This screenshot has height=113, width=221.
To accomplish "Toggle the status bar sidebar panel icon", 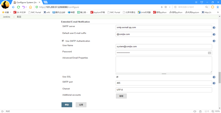I will pyautogui.click(x=2, y=111).
